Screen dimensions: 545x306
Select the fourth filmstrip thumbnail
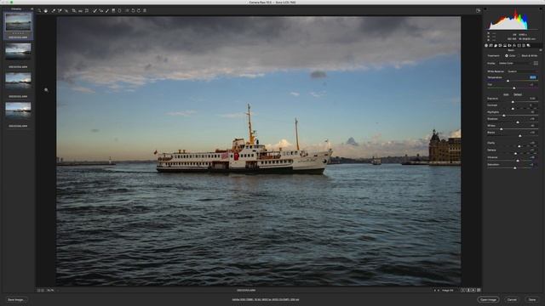pos(18,110)
